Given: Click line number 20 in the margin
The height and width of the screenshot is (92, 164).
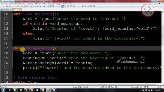Looking at the screenshot, I should coord(6,63).
